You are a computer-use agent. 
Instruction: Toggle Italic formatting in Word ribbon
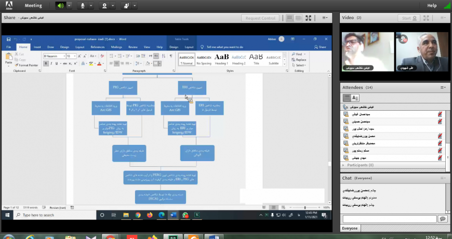51,63
